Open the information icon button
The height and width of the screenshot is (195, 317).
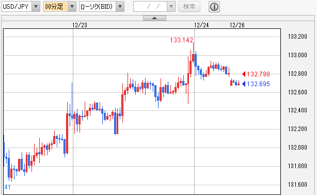[214, 7]
